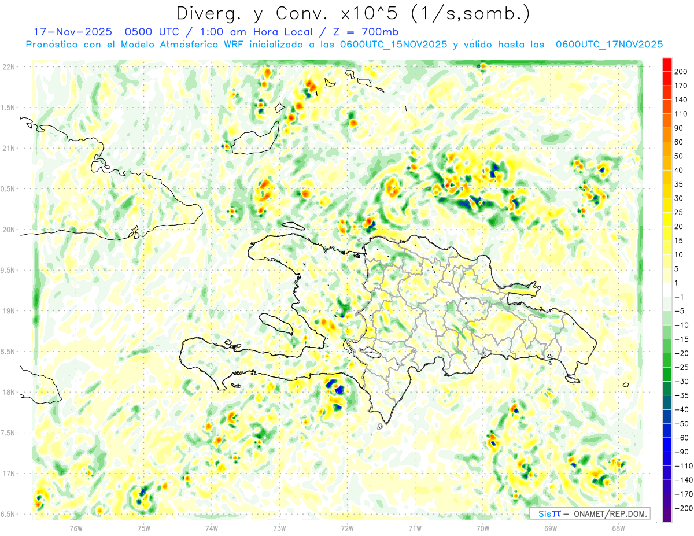Click the positive color scale label "10"

680,254
